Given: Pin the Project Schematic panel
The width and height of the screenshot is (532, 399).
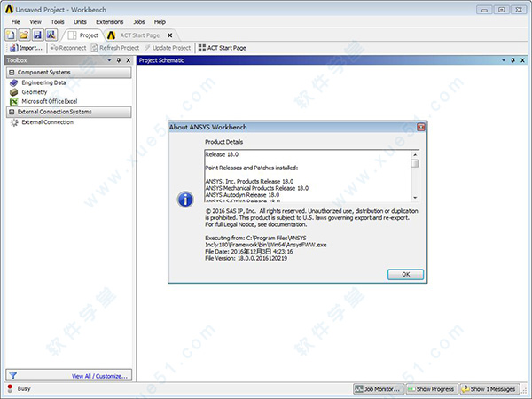Looking at the screenshot, I should 513,60.
